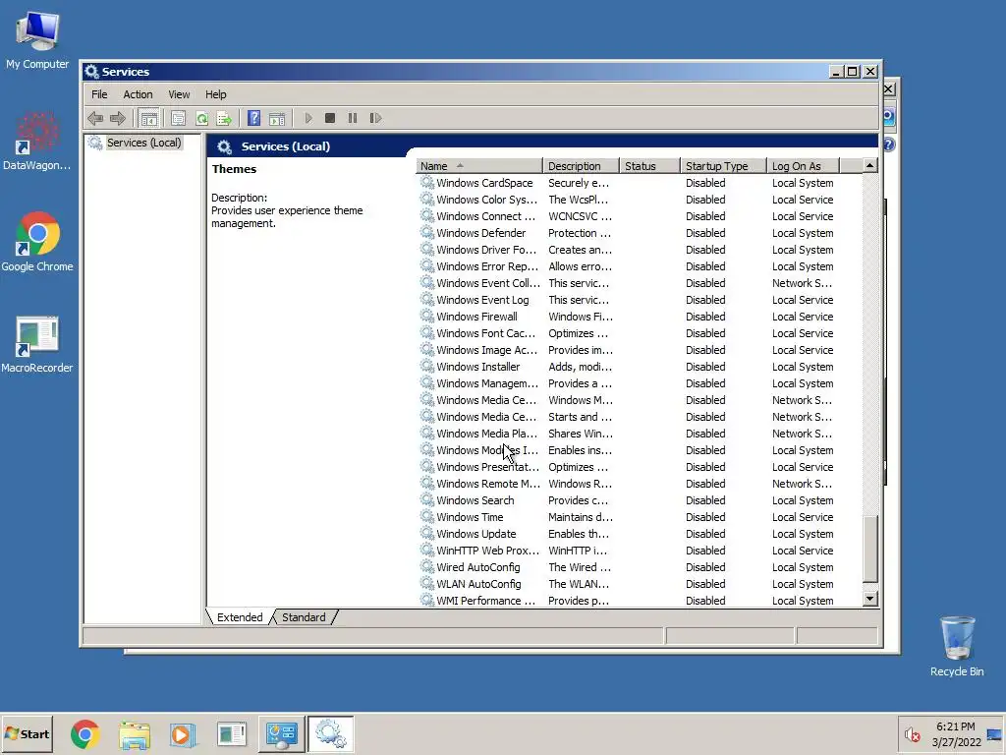Image resolution: width=1006 pixels, height=755 pixels.
Task: Select the Windows Error Reporting service row
Action: [x=639, y=266]
